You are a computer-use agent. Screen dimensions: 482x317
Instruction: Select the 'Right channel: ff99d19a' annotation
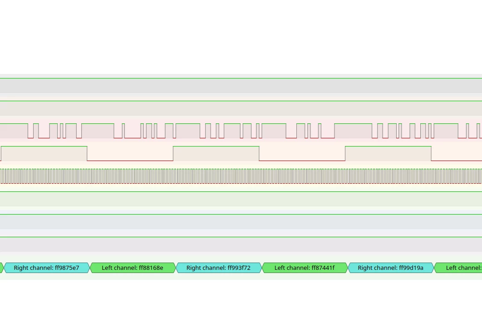pos(391,268)
